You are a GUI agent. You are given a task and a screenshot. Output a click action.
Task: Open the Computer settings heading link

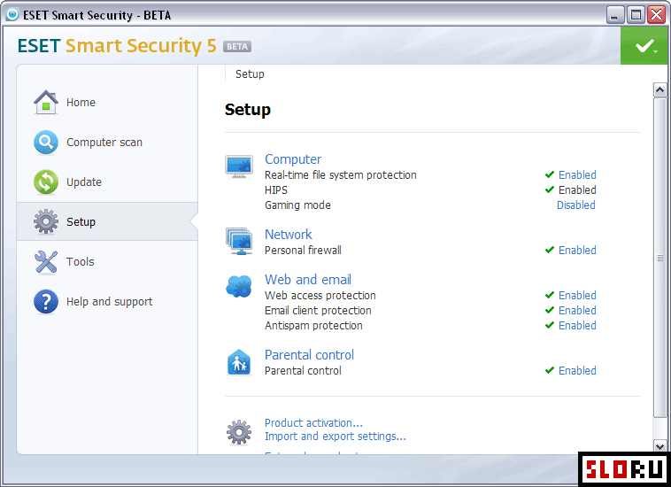[293, 158]
